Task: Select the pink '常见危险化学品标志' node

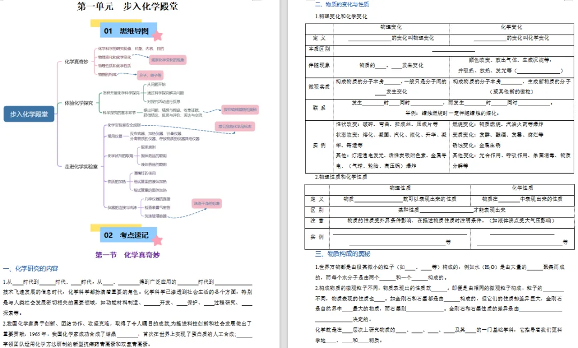Action: (x=234, y=126)
